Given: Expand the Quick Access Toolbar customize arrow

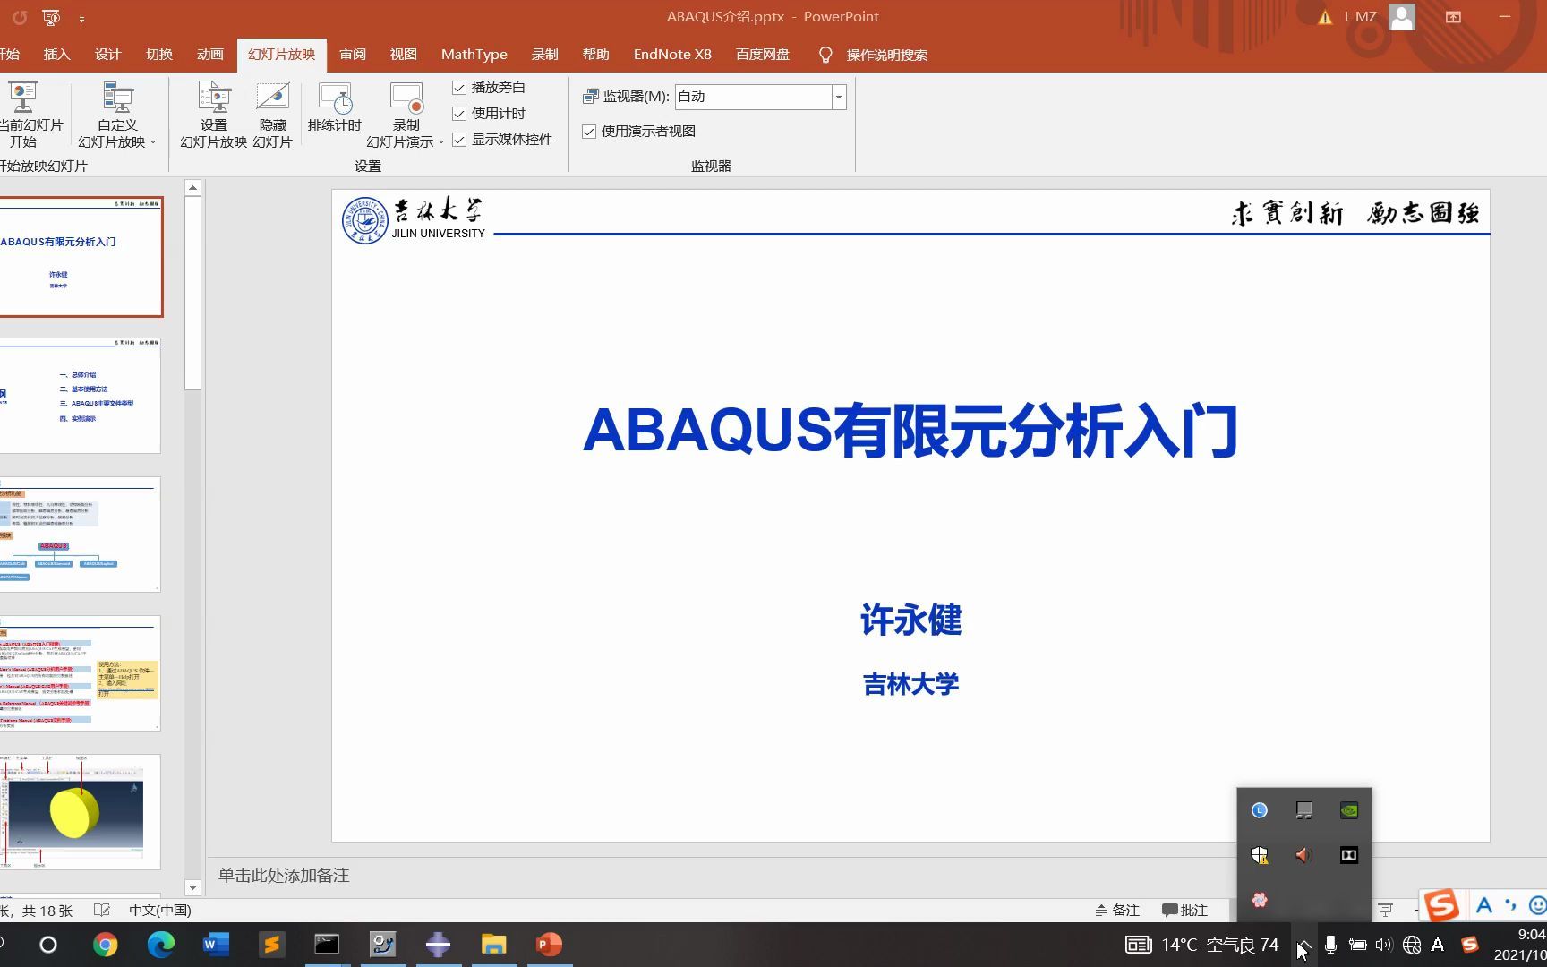Looking at the screenshot, I should click(x=81, y=18).
